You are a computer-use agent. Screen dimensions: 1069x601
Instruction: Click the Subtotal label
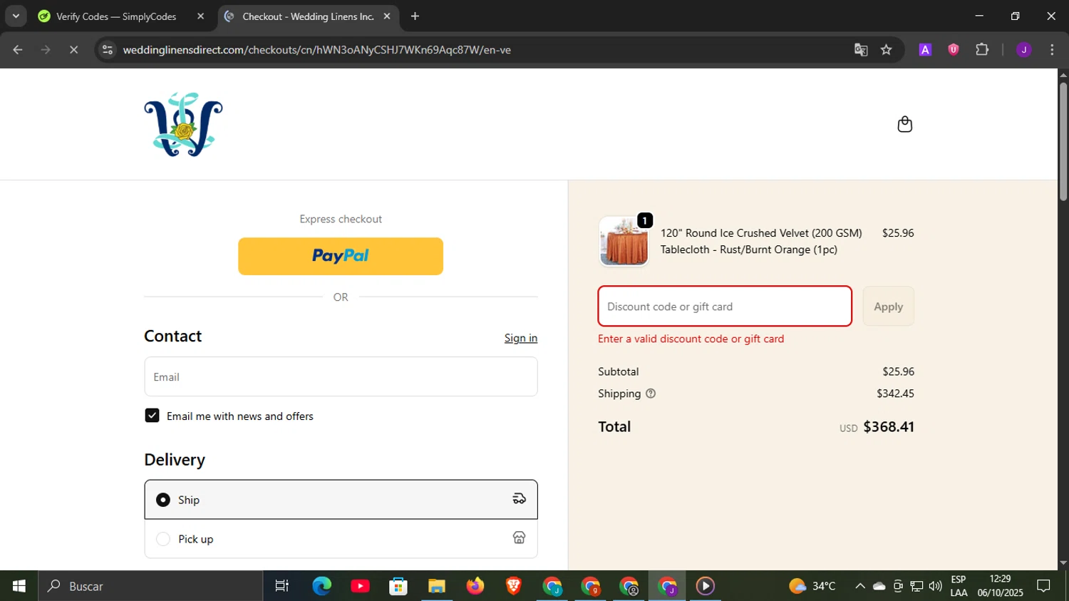click(619, 371)
